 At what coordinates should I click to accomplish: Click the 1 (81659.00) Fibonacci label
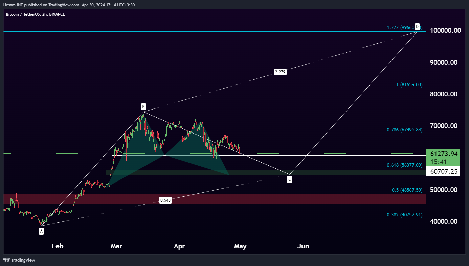409,85
